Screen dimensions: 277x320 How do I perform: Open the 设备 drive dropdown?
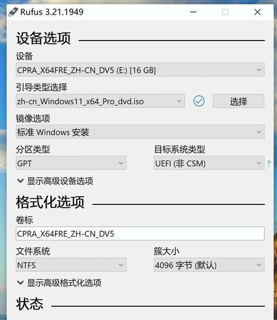[x=140, y=70]
